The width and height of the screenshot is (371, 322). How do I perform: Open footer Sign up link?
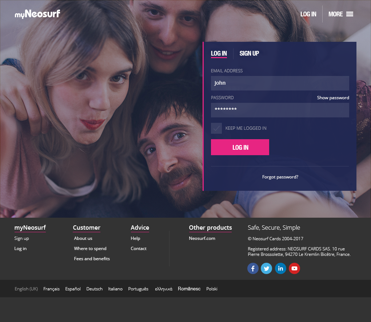21,238
